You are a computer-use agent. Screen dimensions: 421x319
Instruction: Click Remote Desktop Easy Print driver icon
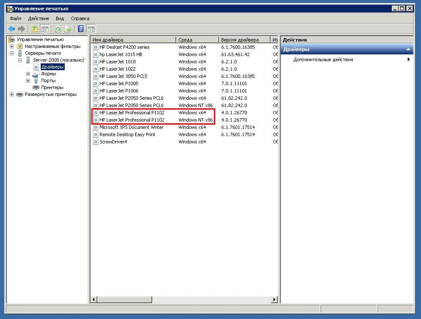[96, 134]
